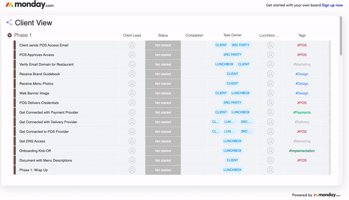Click Client Lead avatar for Receive Menu Photos
The width and height of the screenshot is (349, 200).
[x=132, y=83]
